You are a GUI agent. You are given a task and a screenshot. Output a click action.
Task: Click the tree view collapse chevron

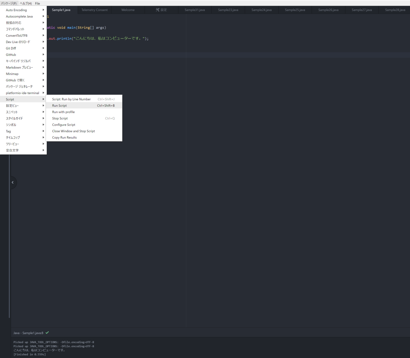pyautogui.click(x=13, y=182)
